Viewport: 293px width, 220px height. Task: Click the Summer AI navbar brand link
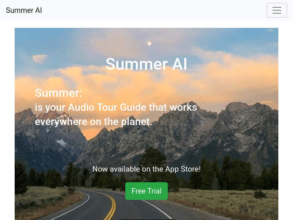pos(24,10)
